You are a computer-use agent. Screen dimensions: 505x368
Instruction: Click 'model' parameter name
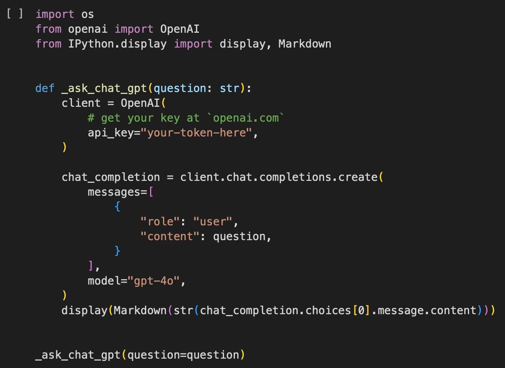tap(104, 281)
